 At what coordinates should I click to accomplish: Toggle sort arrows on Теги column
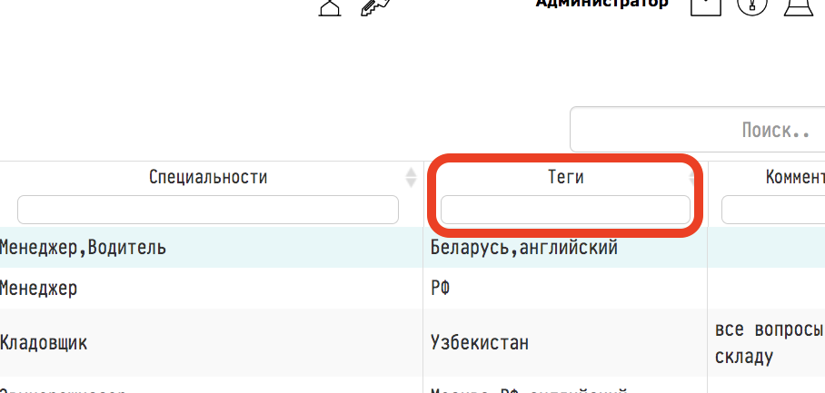click(x=693, y=178)
